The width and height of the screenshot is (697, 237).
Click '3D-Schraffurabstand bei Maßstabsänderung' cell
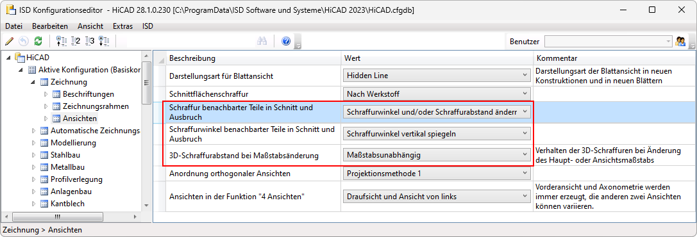[x=253, y=156]
